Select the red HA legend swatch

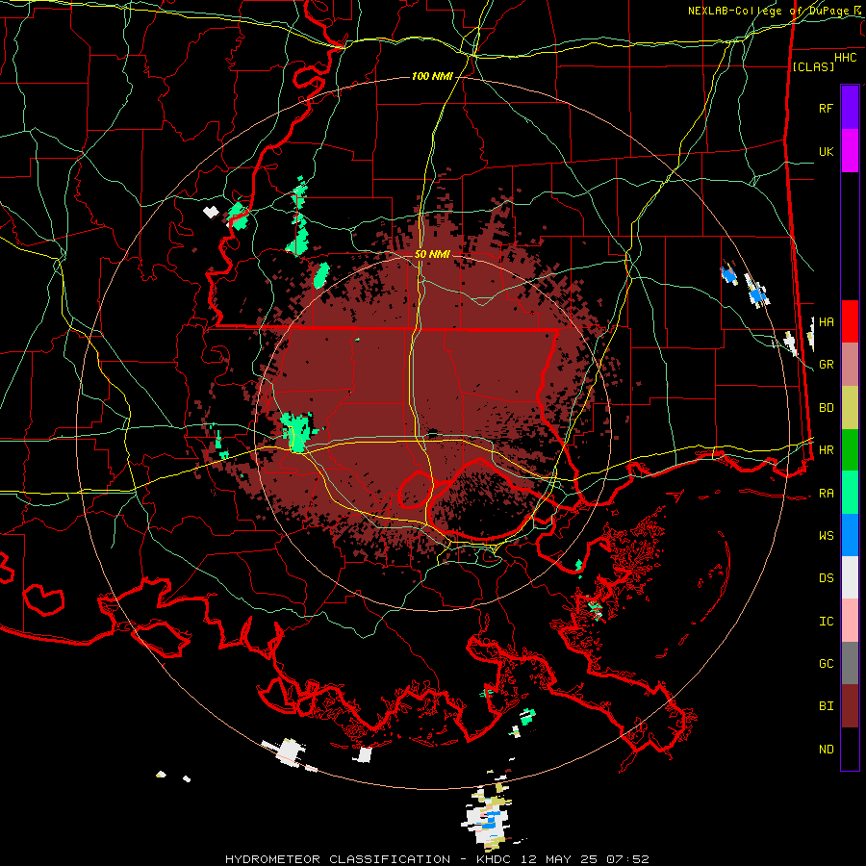(x=850, y=321)
